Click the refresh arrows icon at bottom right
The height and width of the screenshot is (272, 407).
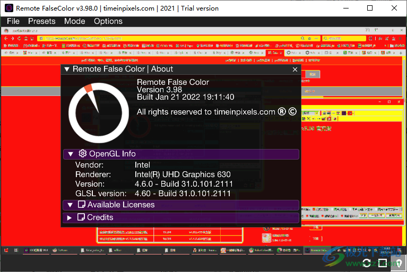(366, 263)
